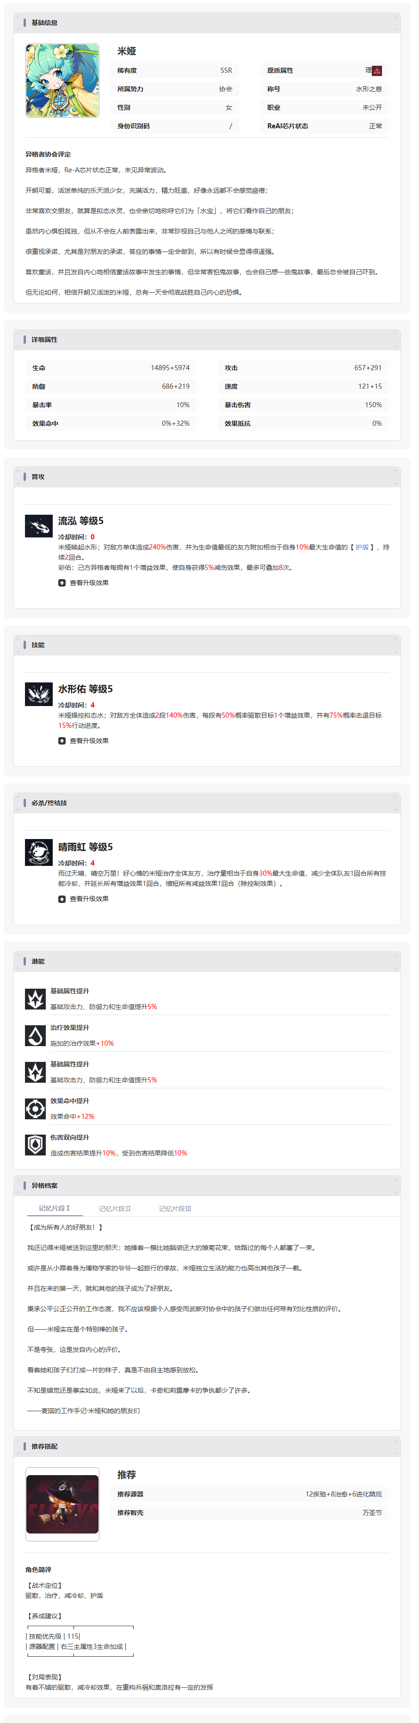Open the 护盾 link in 流泓 description

pyautogui.click(x=362, y=547)
